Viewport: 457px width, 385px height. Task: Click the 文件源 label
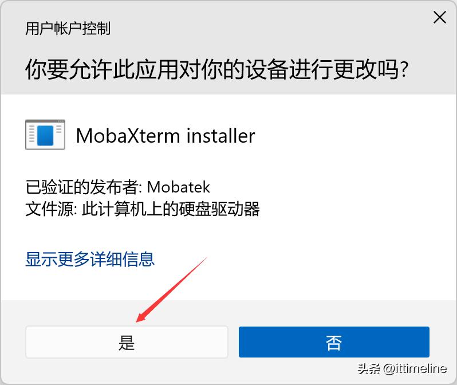point(49,209)
